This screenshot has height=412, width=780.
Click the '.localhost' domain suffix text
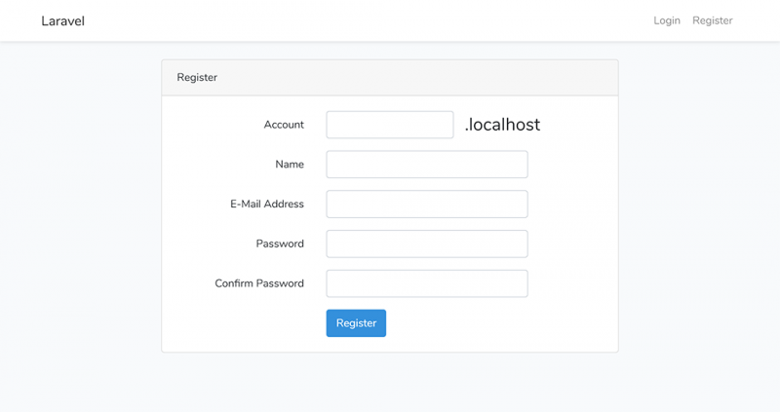[x=502, y=125]
